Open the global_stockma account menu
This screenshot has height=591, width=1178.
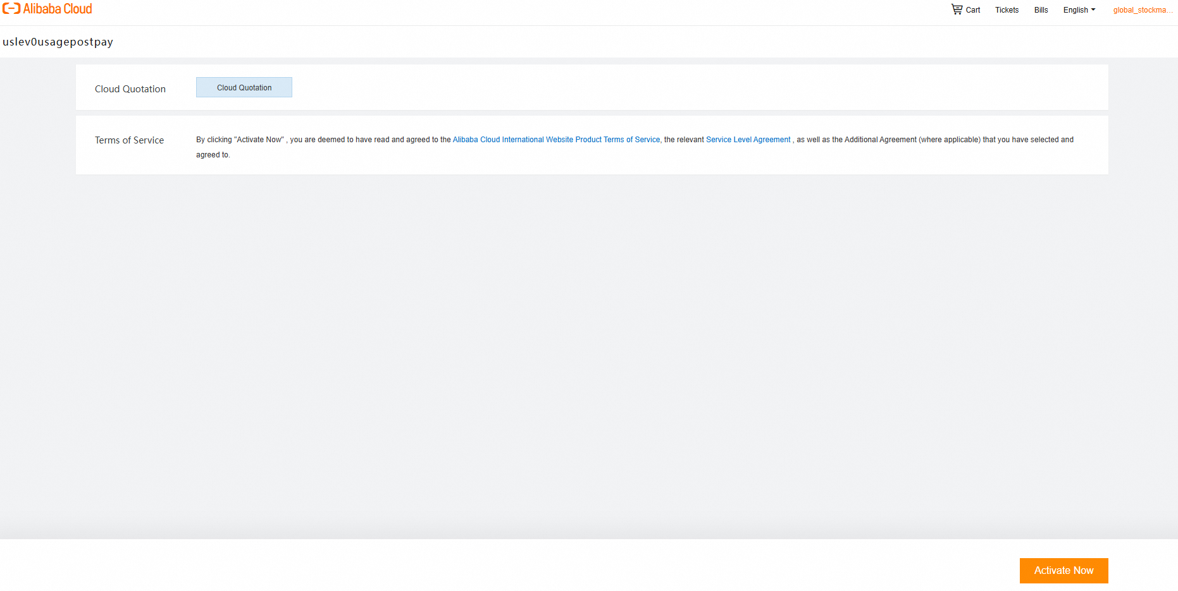click(x=1143, y=10)
